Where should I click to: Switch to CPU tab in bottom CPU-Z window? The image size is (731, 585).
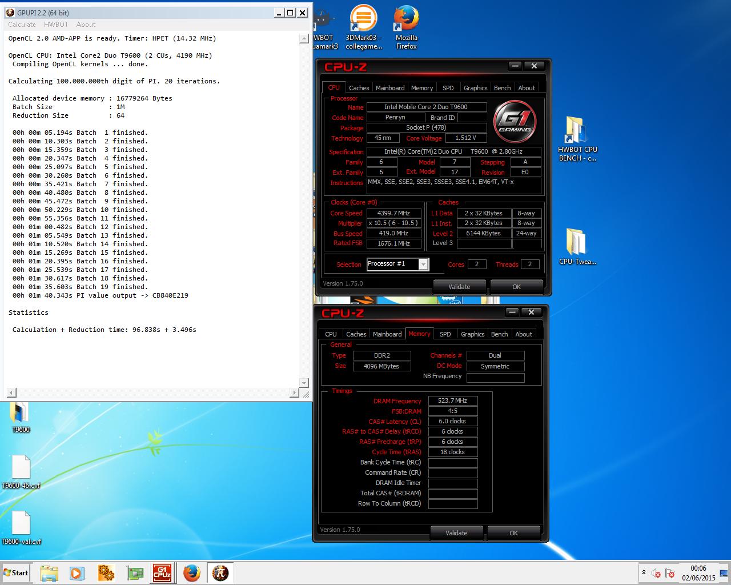pos(331,334)
